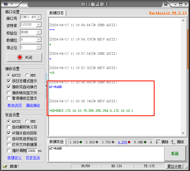Image resolution: width=190 pixels, height=171 pixels.
Task: Click the status bar hand icon
Action: (x=5, y=167)
